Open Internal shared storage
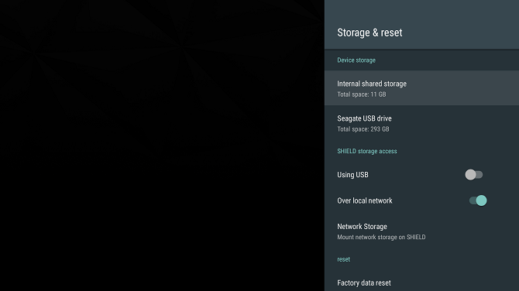 tap(421, 88)
